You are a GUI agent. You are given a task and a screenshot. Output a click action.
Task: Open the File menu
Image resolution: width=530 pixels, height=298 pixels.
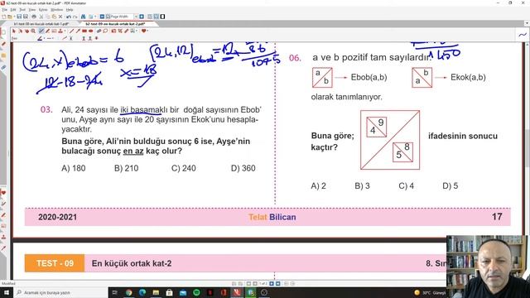5,10
